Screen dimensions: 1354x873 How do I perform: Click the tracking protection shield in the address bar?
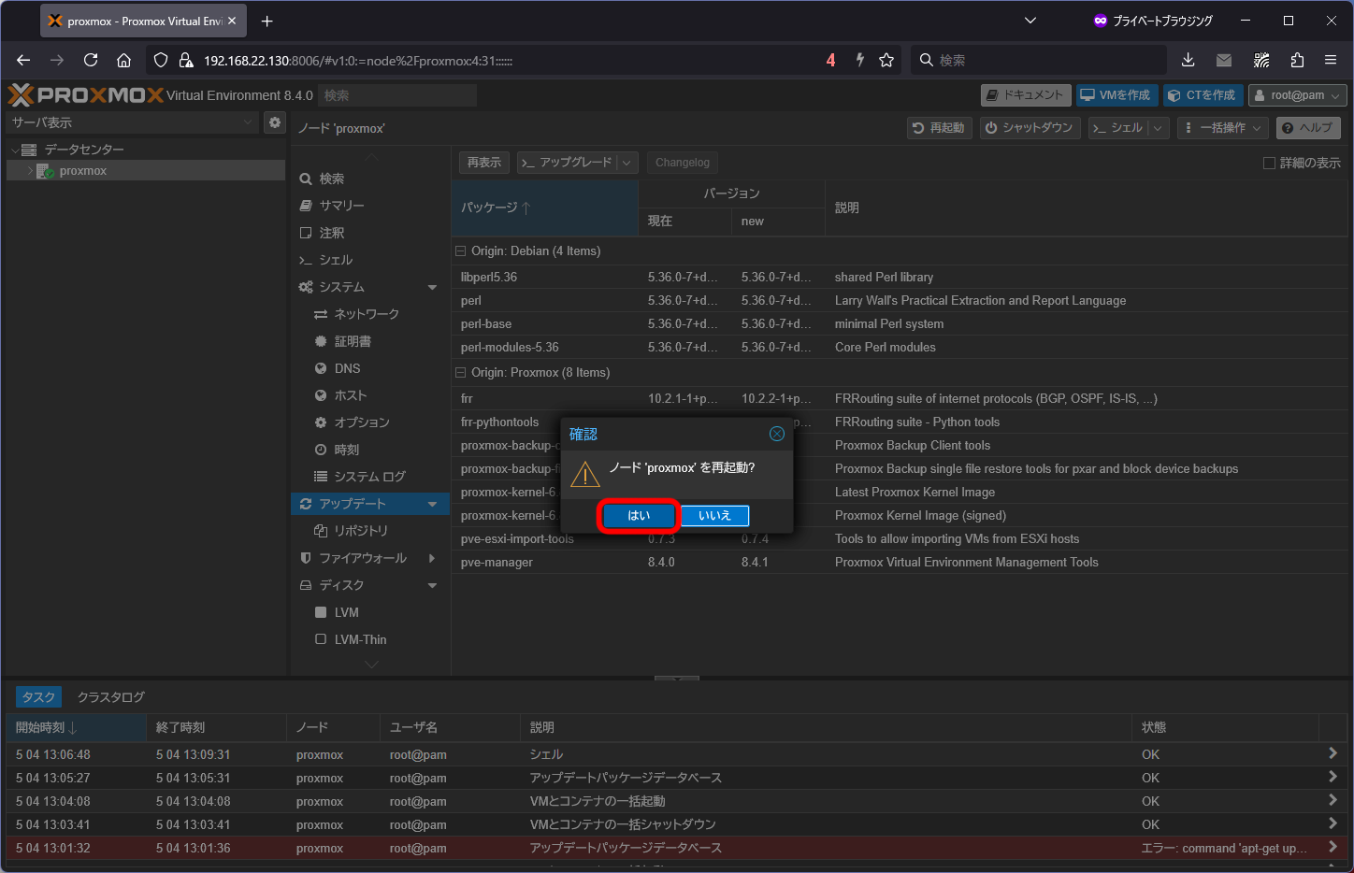tap(161, 60)
